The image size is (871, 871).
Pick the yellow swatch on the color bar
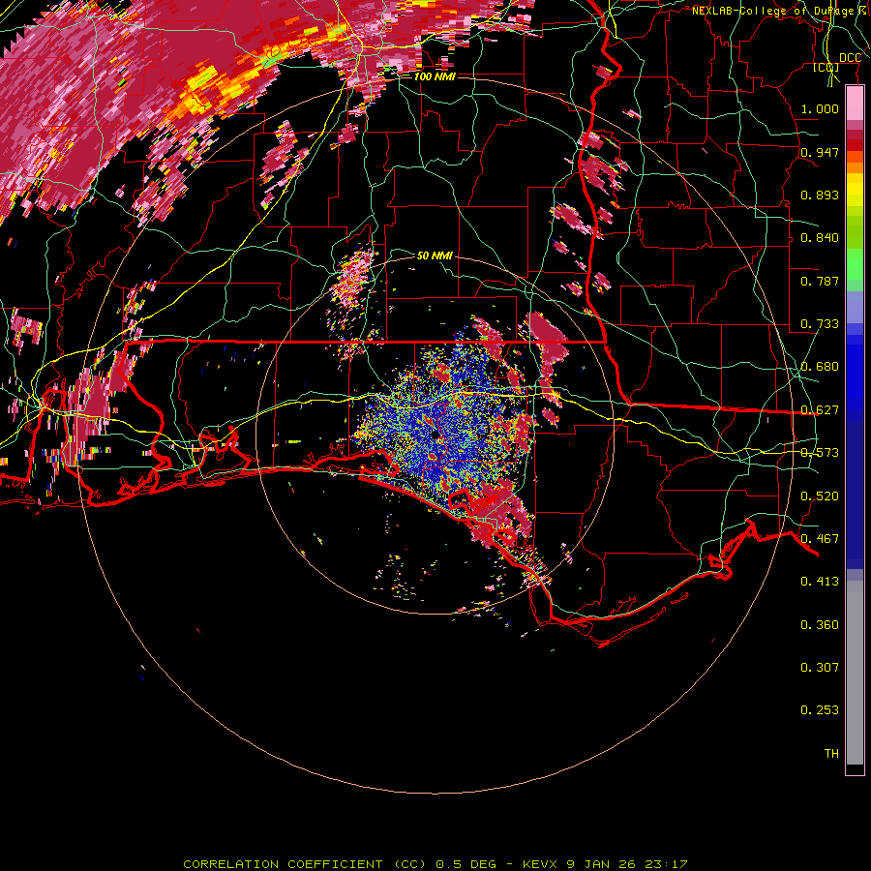tap(855, 190)
